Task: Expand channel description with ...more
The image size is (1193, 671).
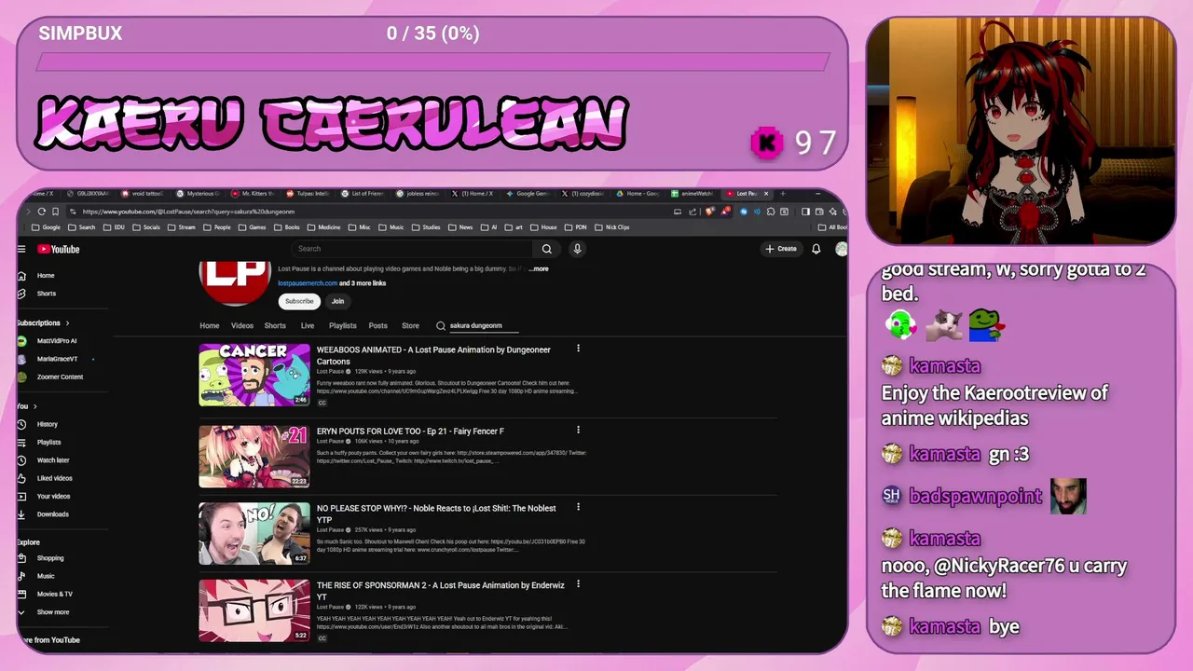Action: coord(539,268)
